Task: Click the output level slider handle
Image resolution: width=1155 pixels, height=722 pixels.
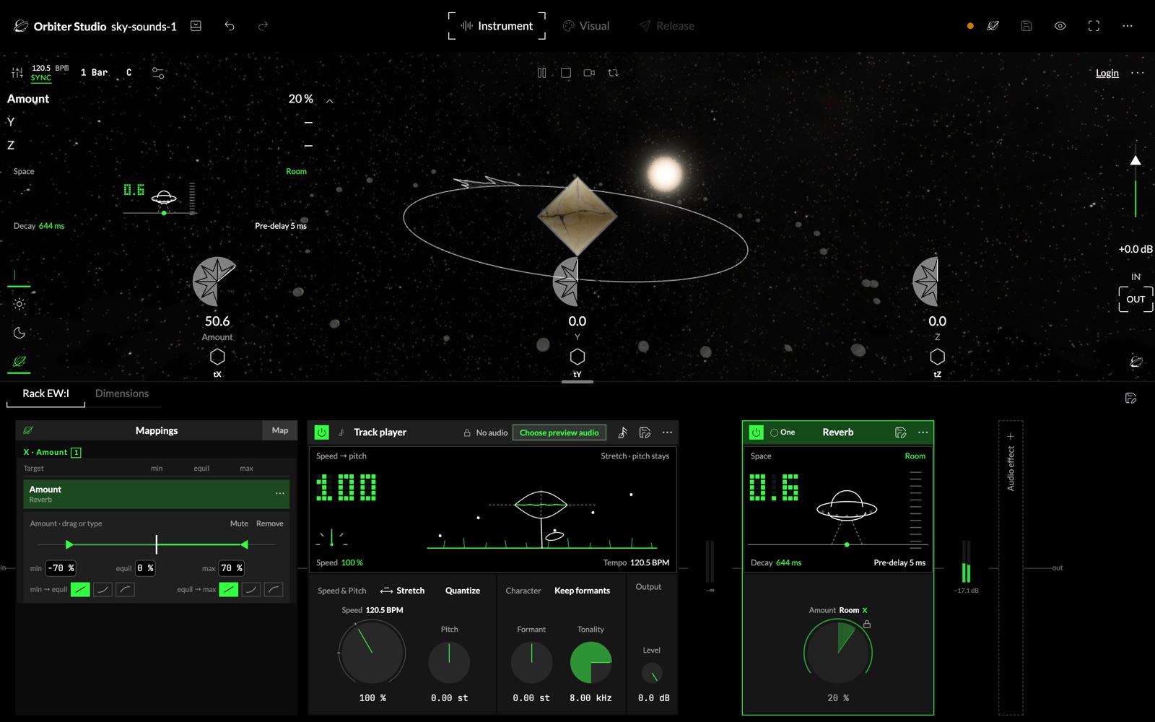Action: (x=1136, y=160)
